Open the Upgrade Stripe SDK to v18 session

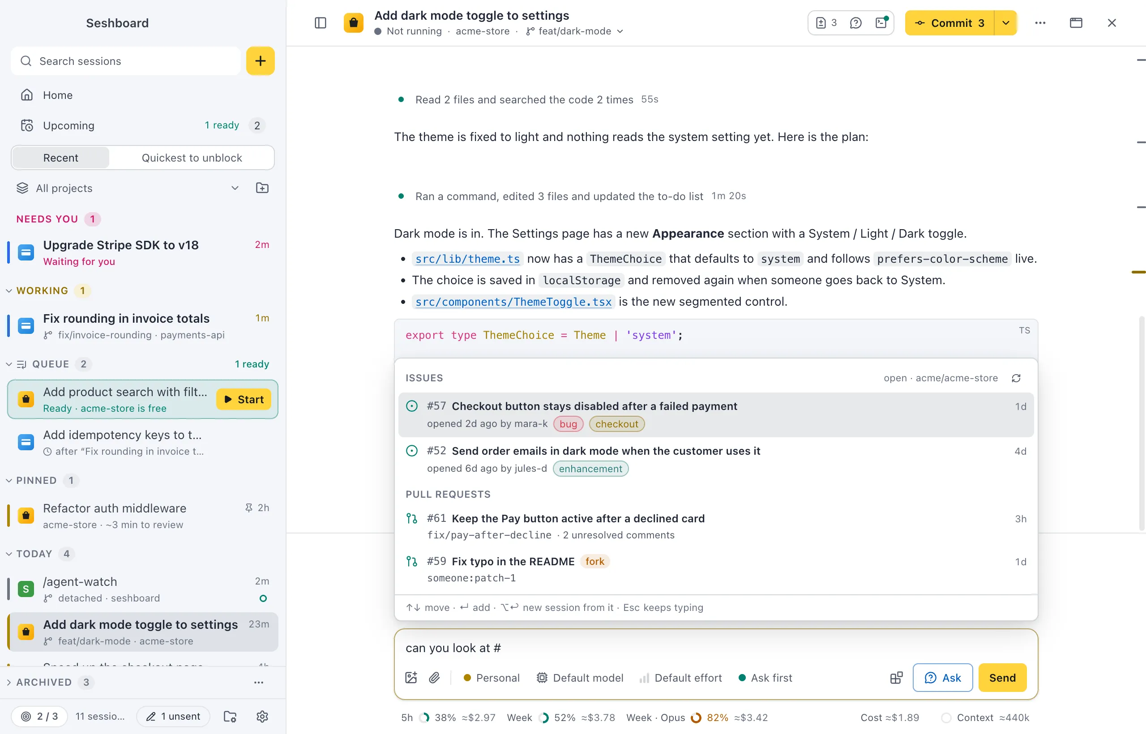142,252
